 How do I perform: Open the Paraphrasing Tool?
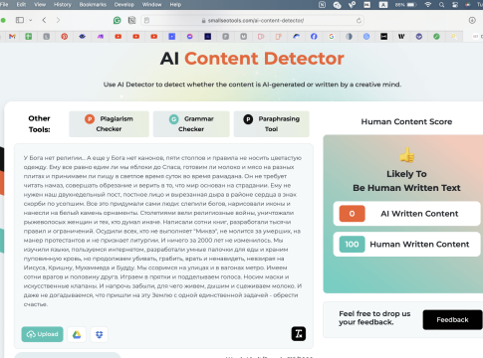[272, 124]
